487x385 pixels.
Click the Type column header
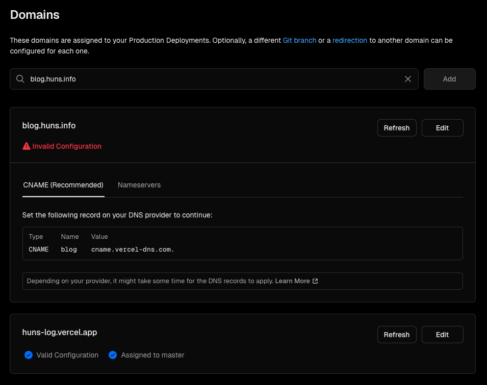point(36,236)
